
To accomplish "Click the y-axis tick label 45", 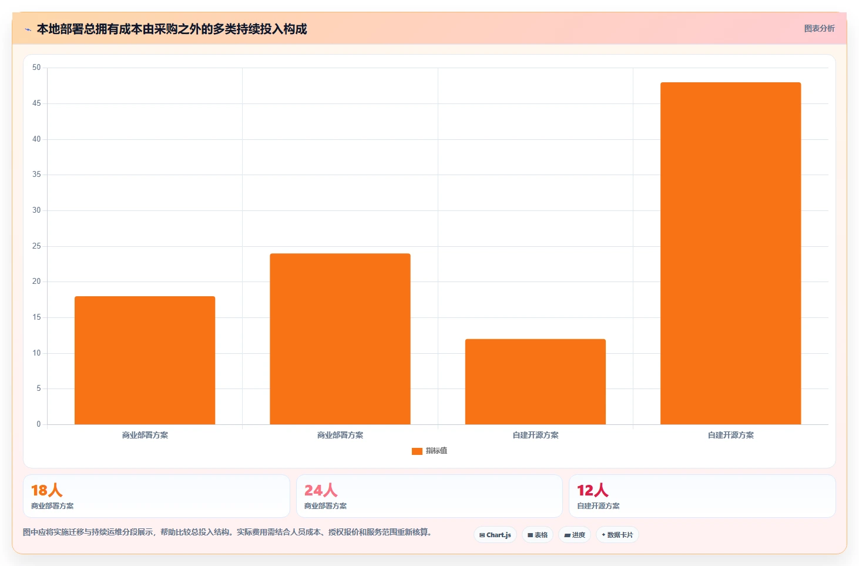I will coord(36,103).
